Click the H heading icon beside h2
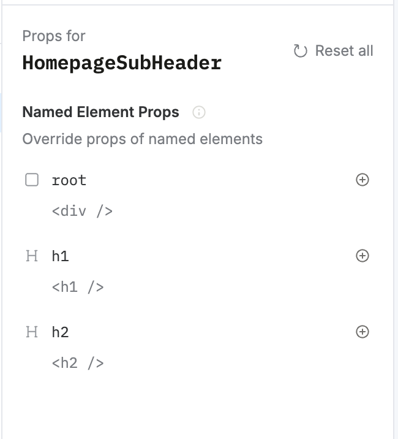This screenshot has height=439, width=398. 32,332
